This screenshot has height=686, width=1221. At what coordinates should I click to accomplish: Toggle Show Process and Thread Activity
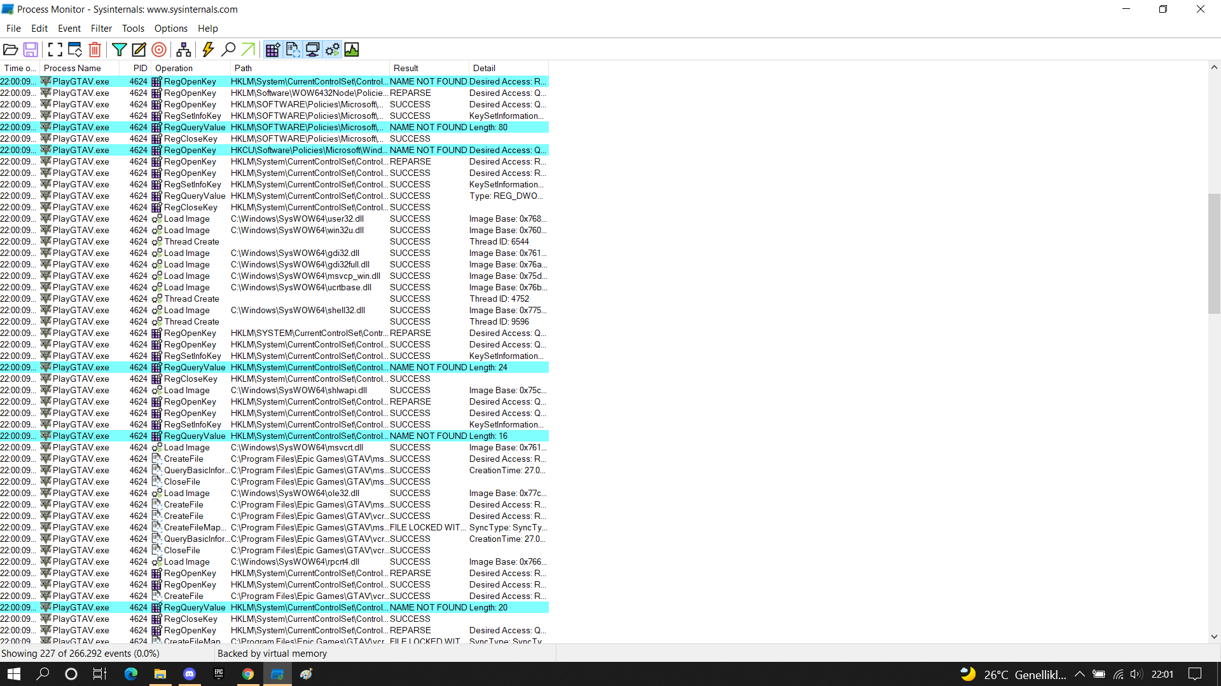pos(332,50)
